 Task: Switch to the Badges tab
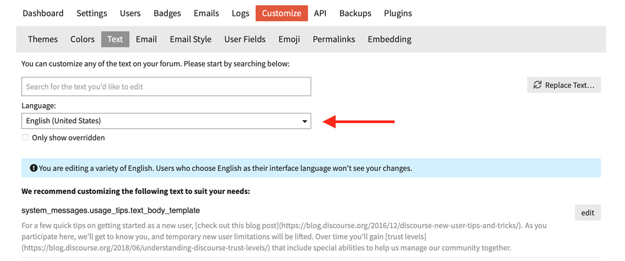click(x=167, y=13)
